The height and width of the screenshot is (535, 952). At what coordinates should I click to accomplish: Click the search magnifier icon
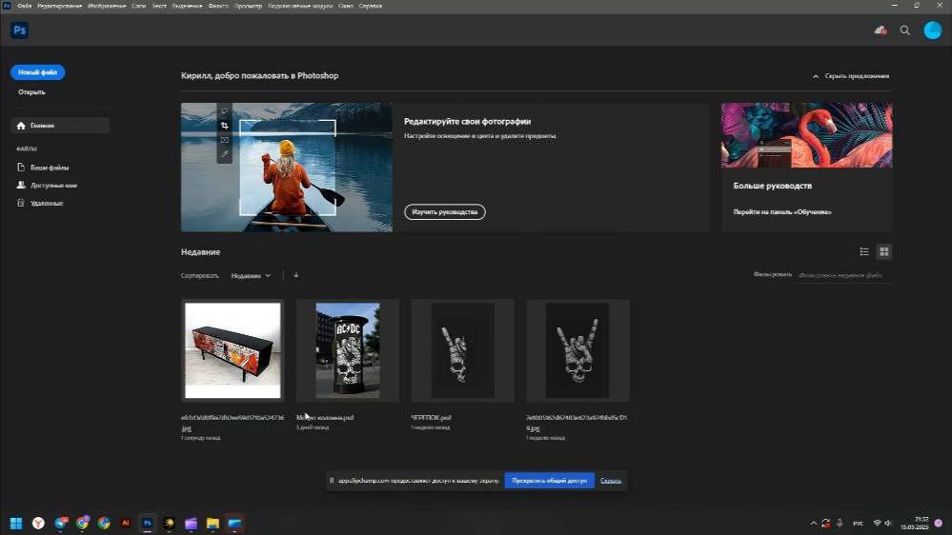coord(905,30)
